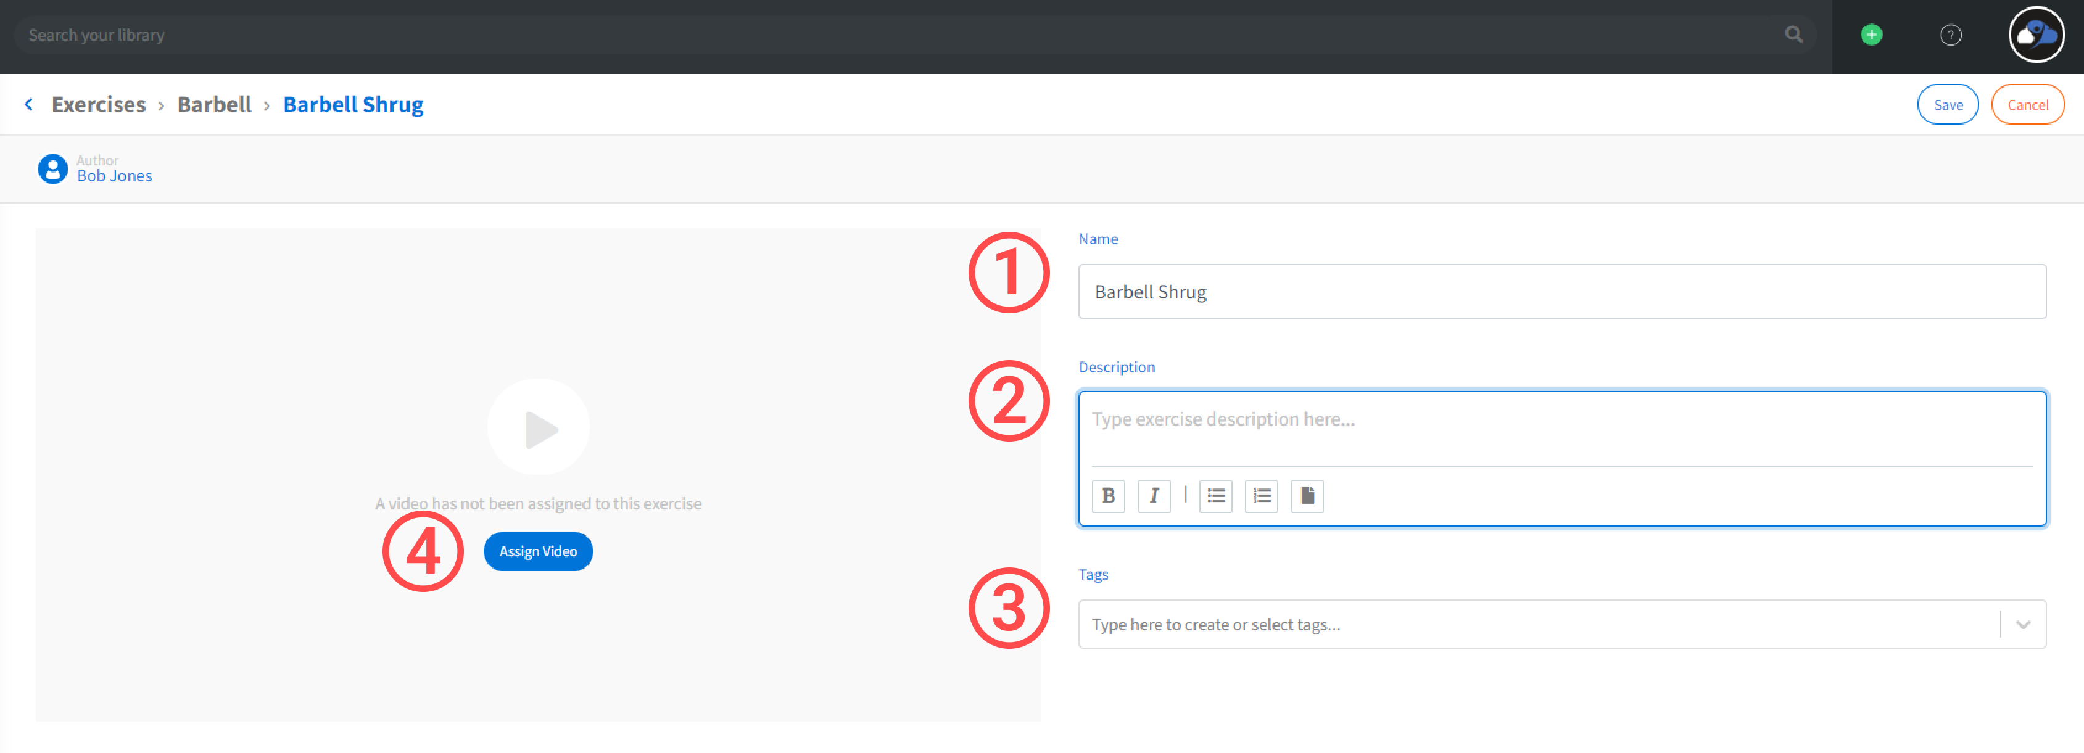
Task: Click the search magnifier icon
Action: pyautogui.click(x=1793, y=35)
